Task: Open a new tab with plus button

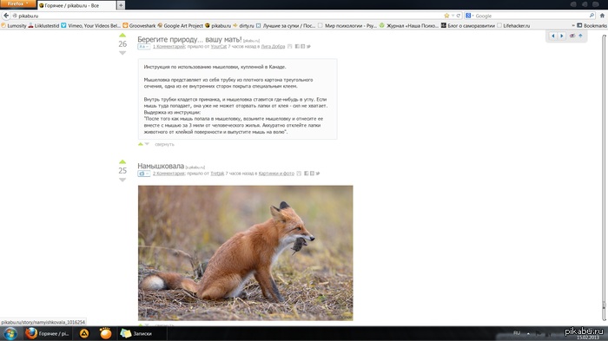Action: tap(121, 5)
